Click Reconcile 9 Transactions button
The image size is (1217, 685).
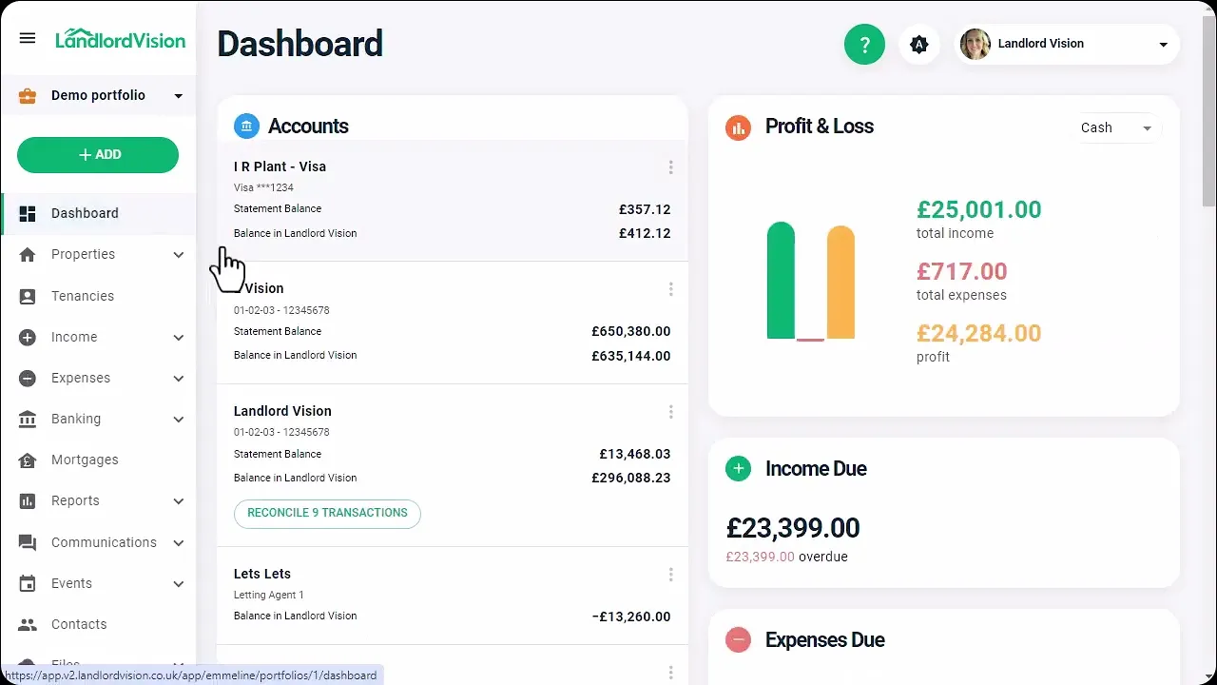[x=327, y=514]
